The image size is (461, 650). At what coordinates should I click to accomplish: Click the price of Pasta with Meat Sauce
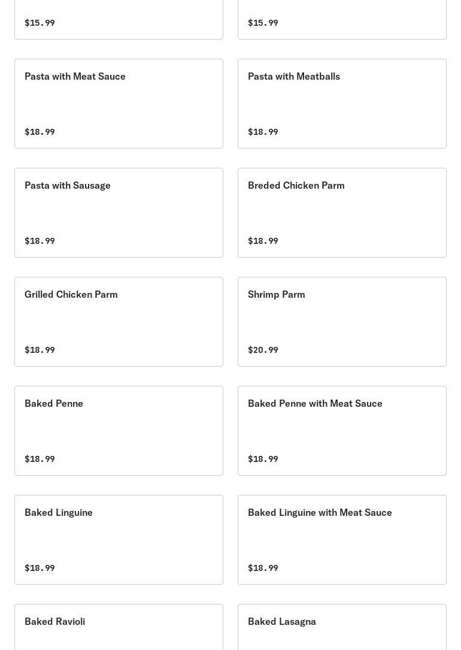(x=40, y=132)
